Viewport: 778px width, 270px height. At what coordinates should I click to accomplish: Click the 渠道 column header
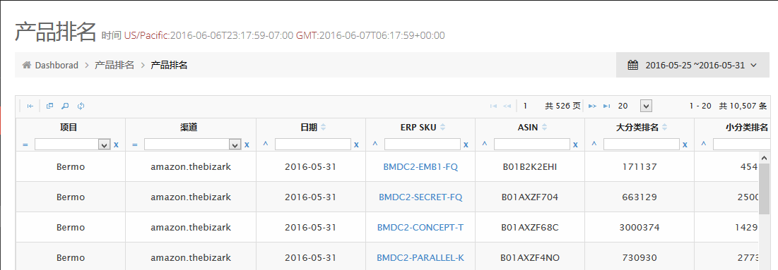[189, 128]
